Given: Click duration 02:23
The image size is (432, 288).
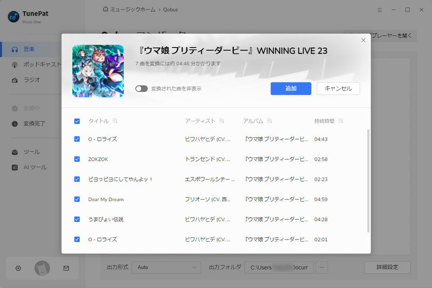Looking at the screenshot, I should (x=321, y=180).
